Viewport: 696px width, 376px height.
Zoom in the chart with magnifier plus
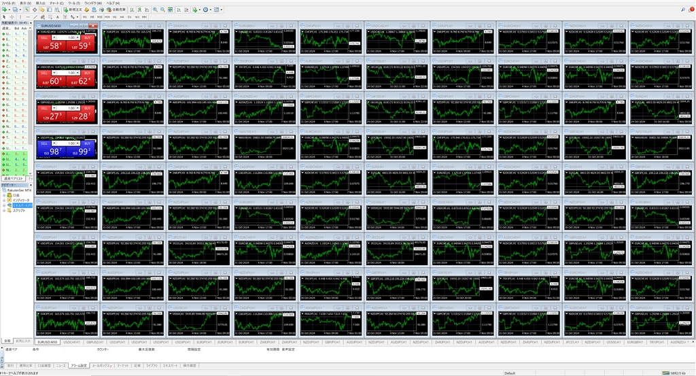coord(155,10)
